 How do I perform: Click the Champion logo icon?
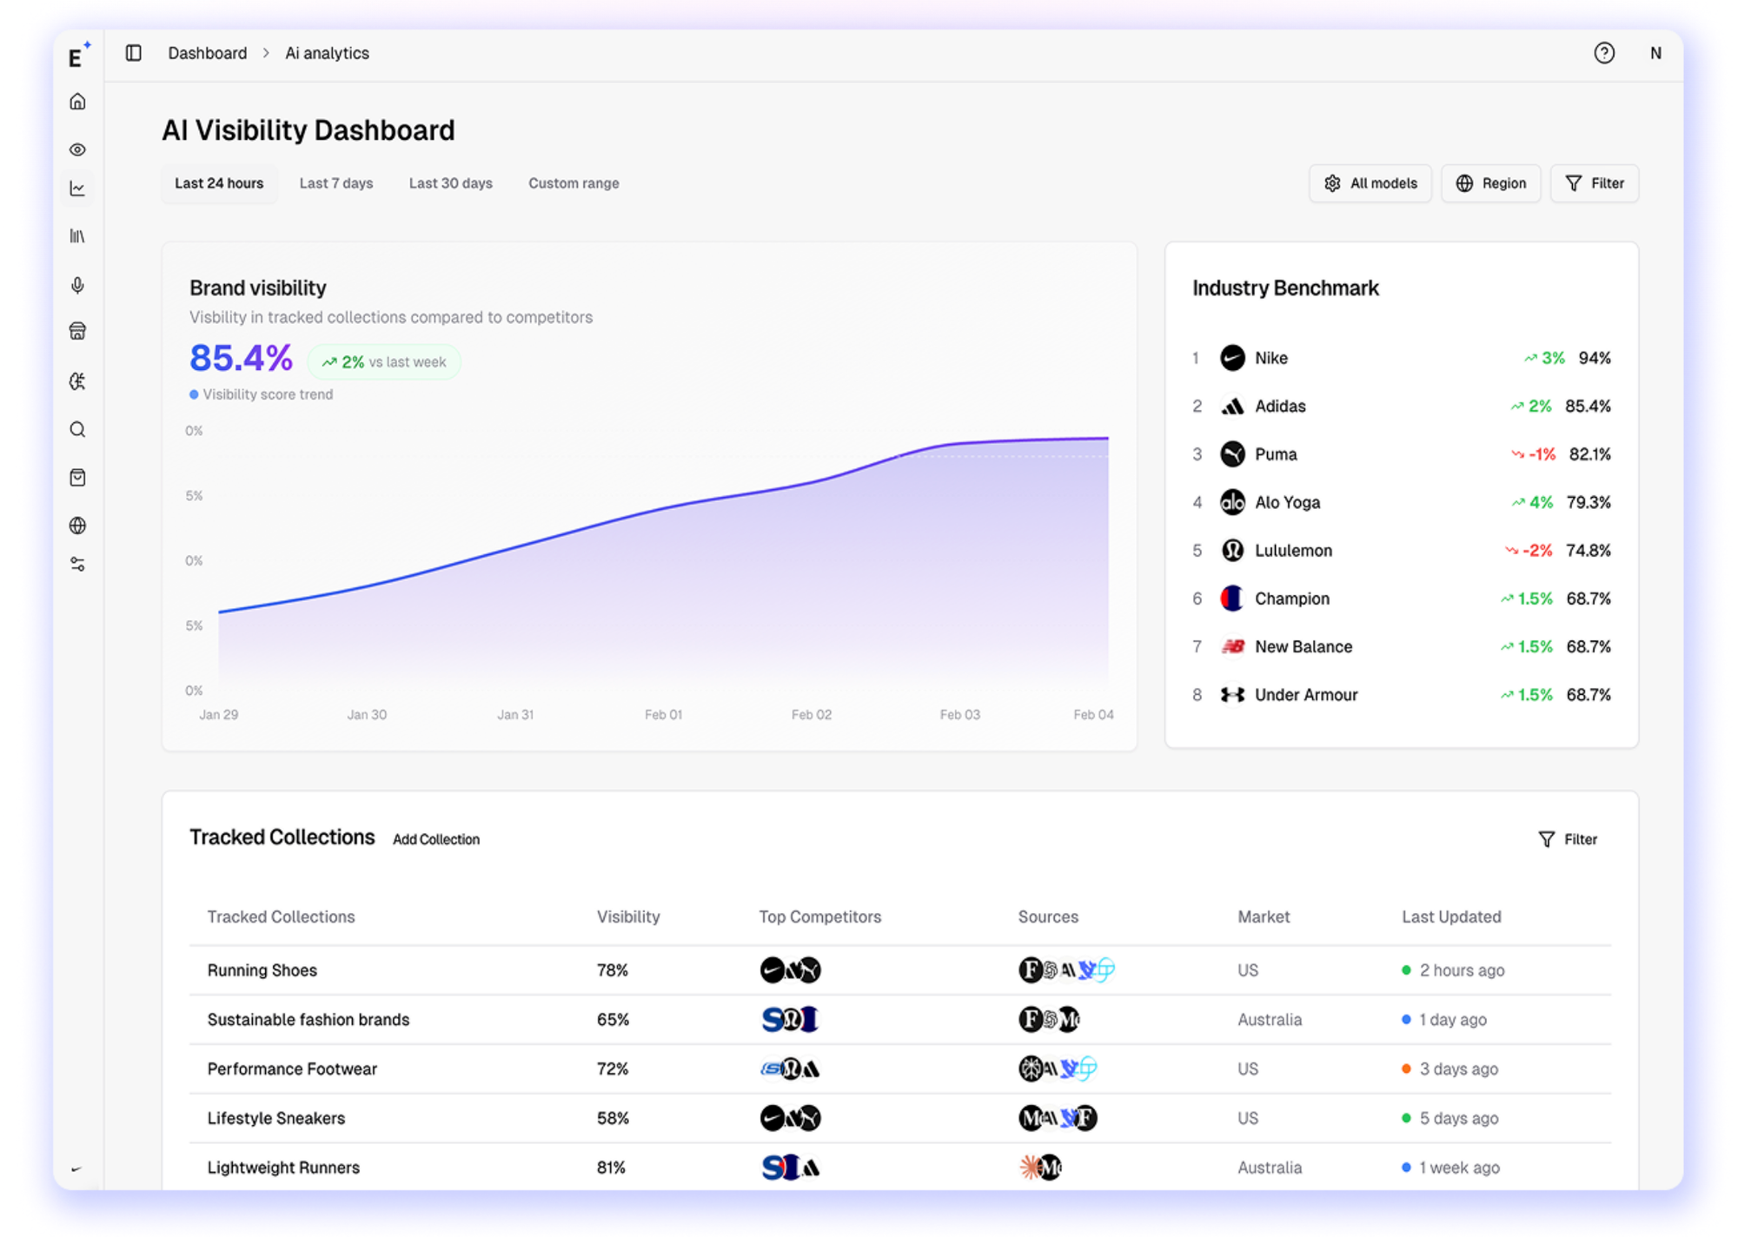pyautogui.click(x=1232, y=599)
